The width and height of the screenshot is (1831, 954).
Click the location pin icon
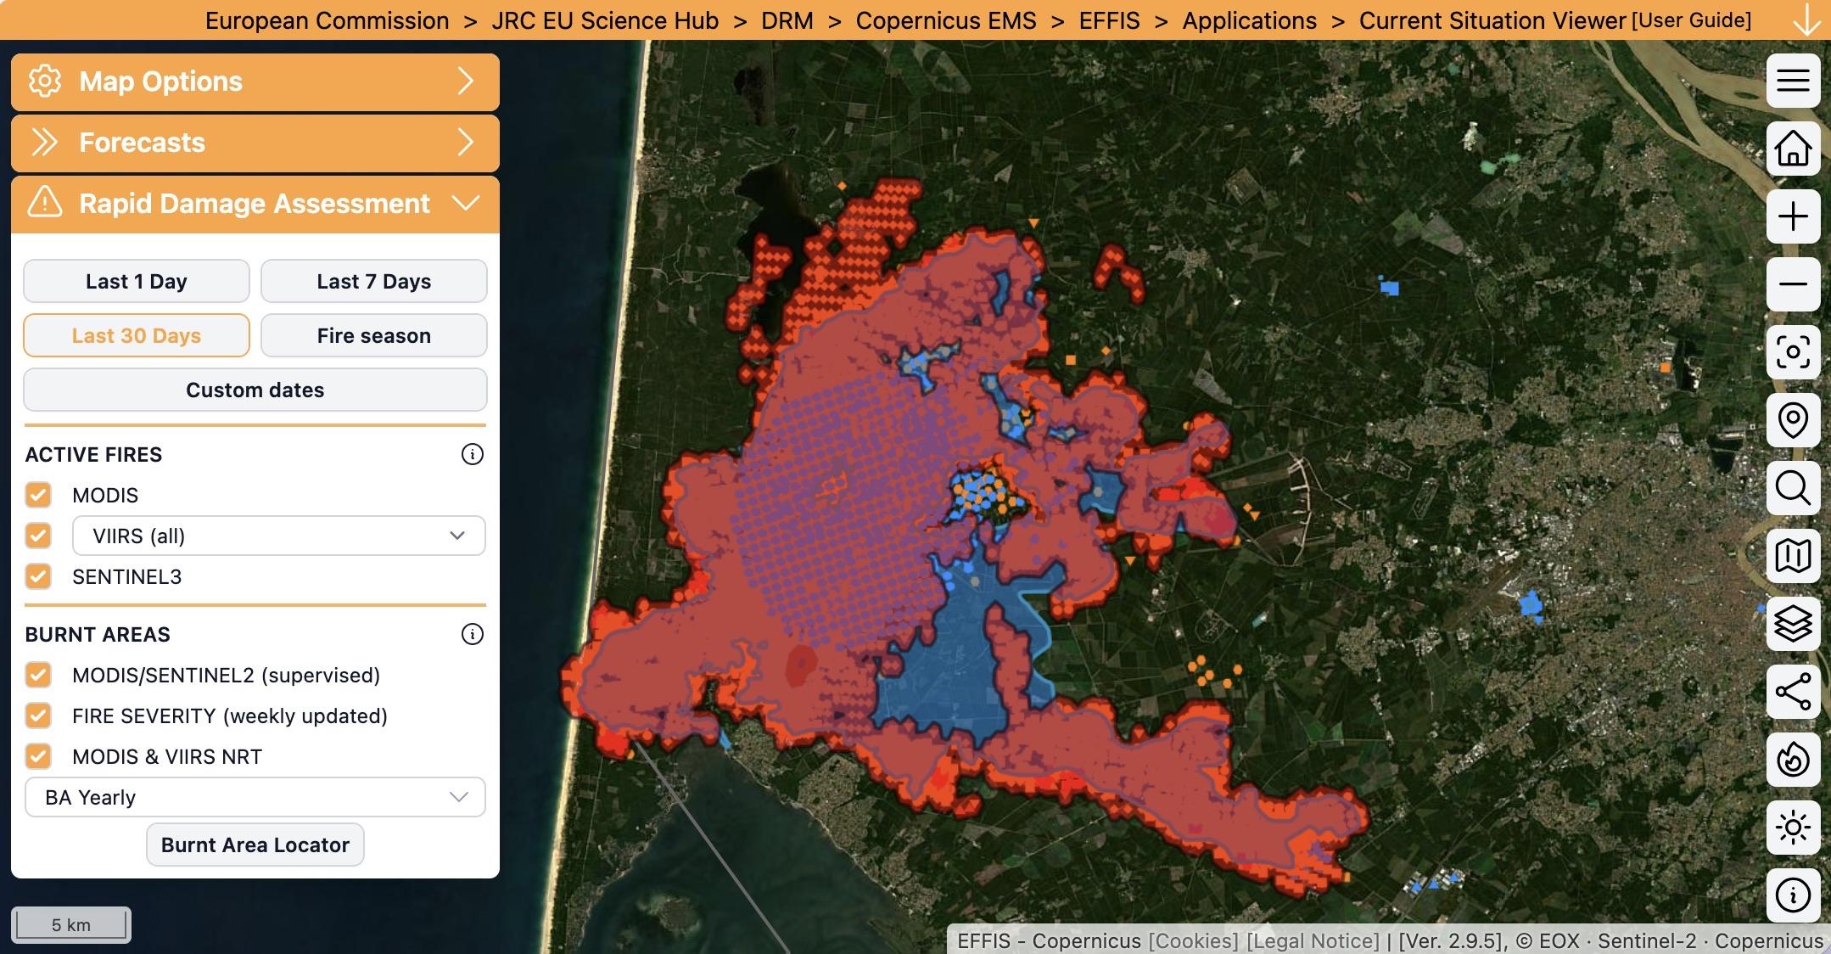(1793, 420)
